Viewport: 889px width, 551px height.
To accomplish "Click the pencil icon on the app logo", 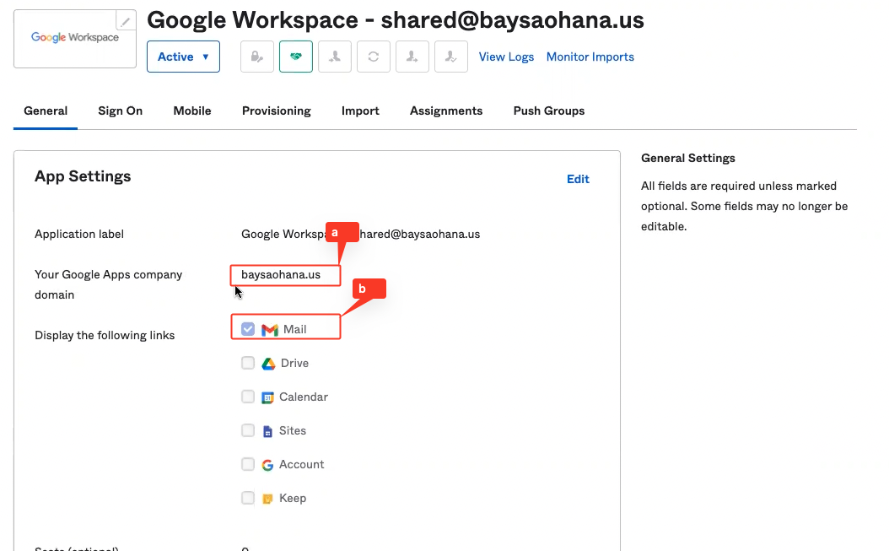I will [x=126, y=21].
